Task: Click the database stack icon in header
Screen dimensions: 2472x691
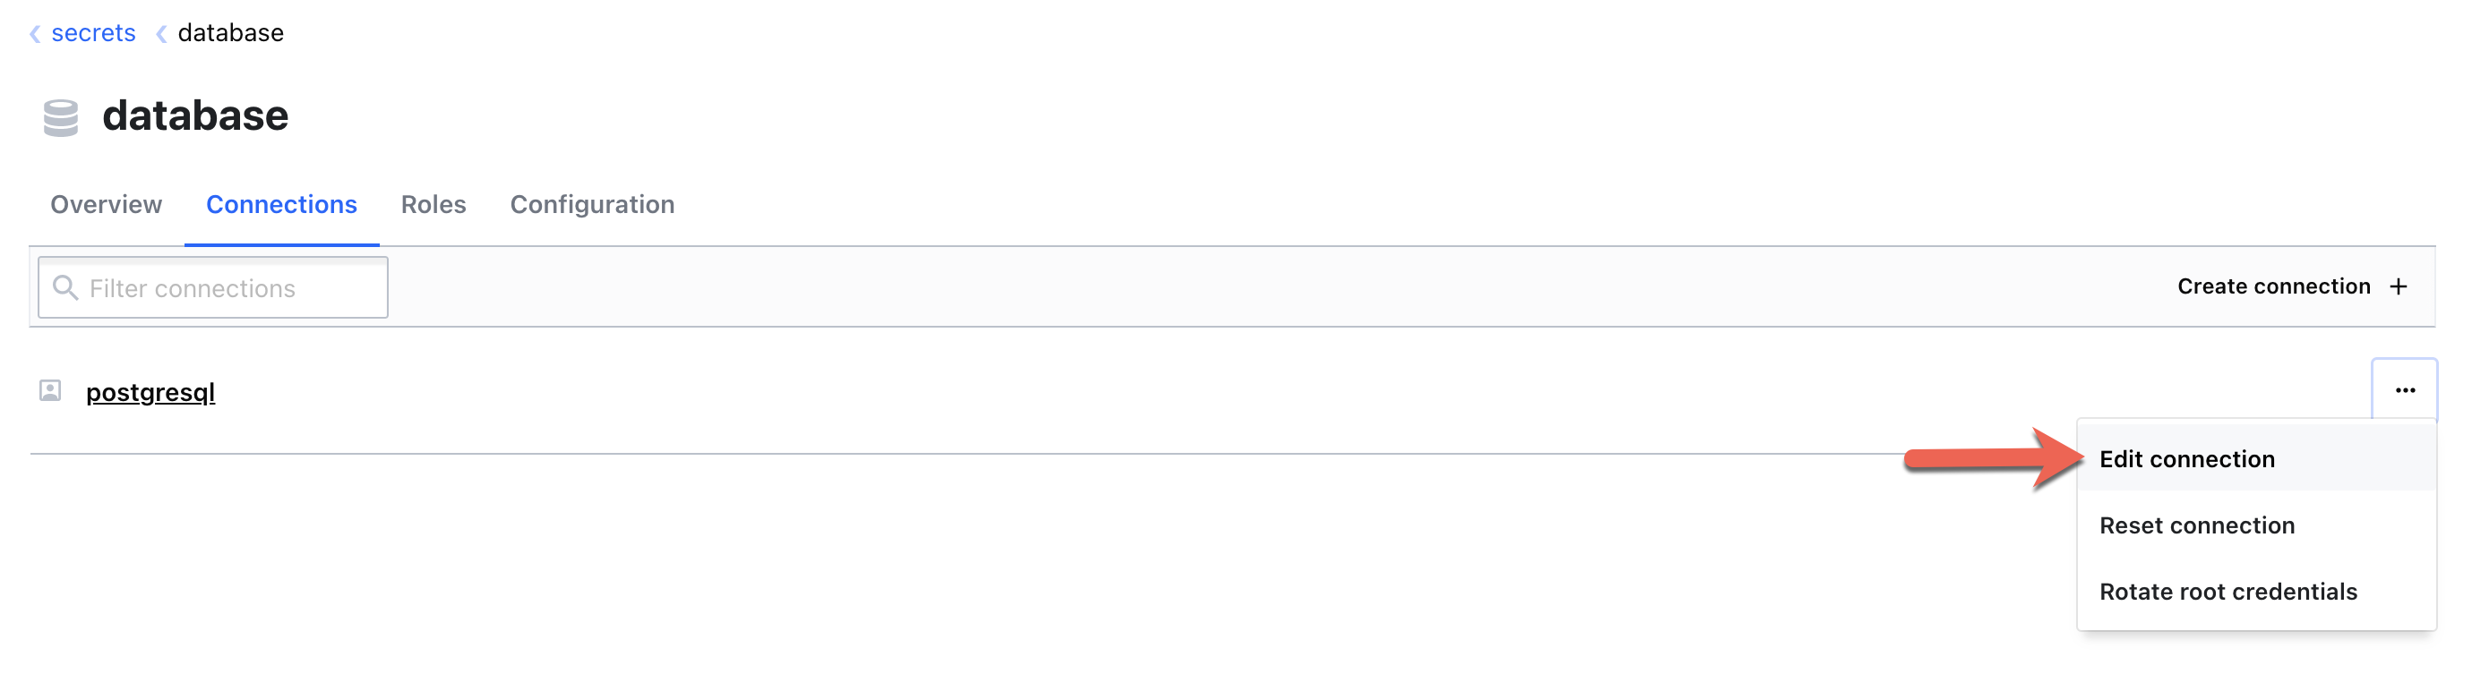Action: coord(61,118)
